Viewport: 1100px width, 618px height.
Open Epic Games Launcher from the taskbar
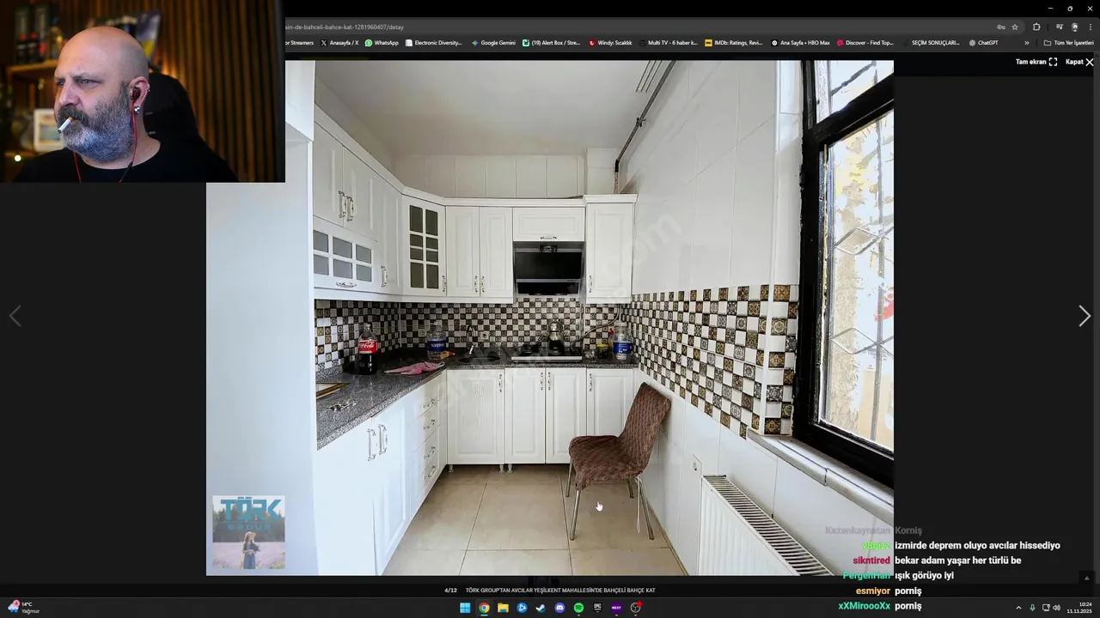coord(597,608)
